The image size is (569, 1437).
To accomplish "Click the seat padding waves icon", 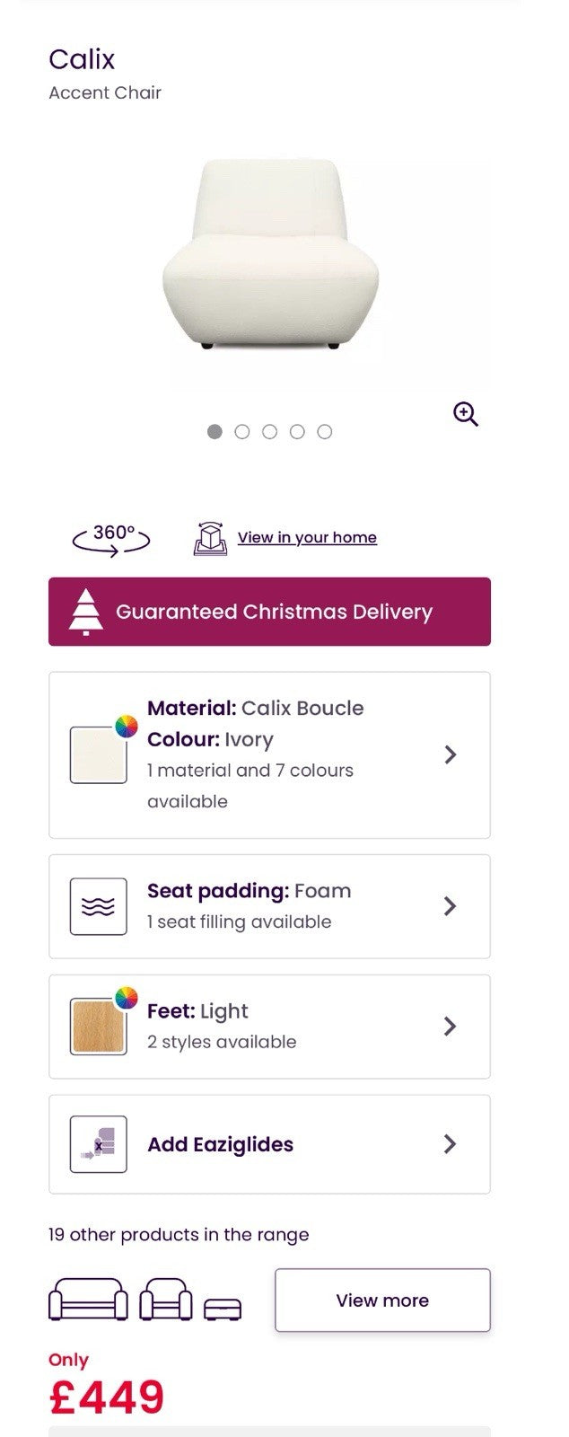I will [x=98, y=906].
